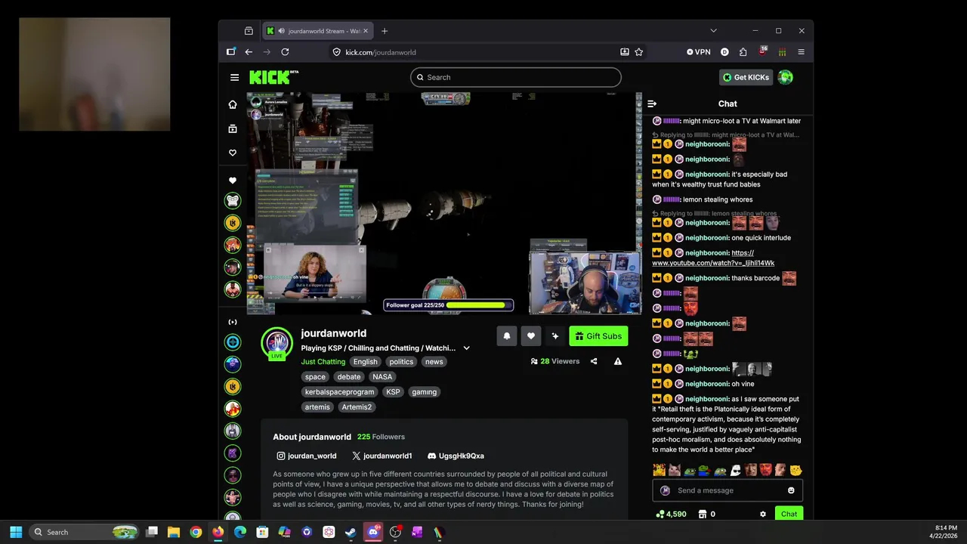Open Following heart icon in sidebar
The width and height of the screenshot is (967, 544).
point(233,153)
